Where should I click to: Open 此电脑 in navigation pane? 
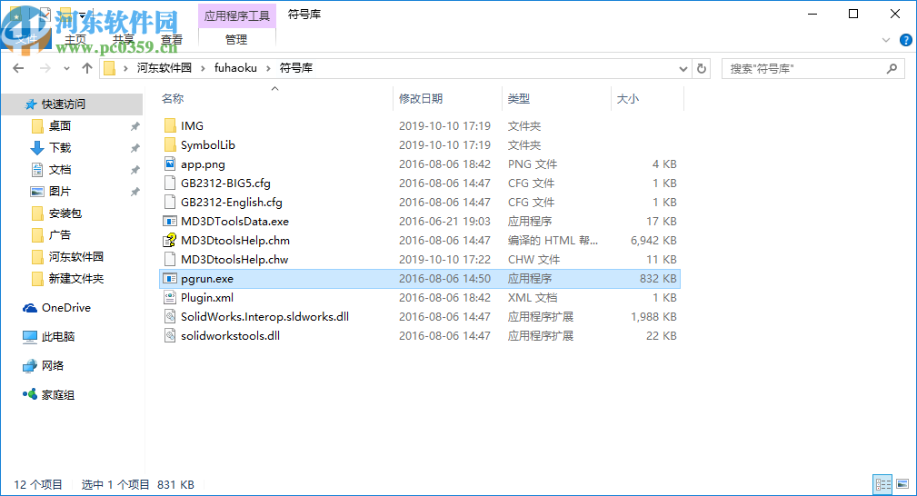coord(48,337)
